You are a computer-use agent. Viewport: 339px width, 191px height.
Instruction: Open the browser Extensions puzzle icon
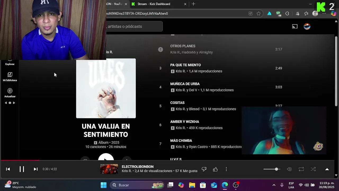pyautogui.click(x=287, y=14)
